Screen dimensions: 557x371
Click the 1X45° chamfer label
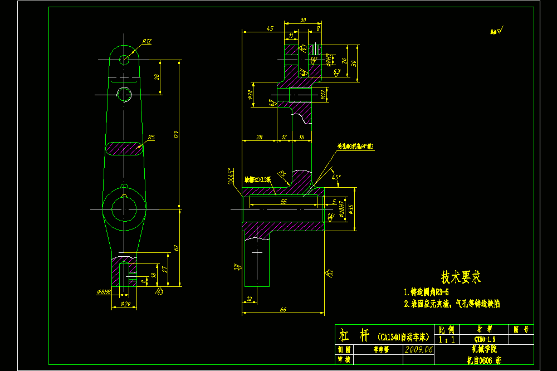tap(231, 177)
